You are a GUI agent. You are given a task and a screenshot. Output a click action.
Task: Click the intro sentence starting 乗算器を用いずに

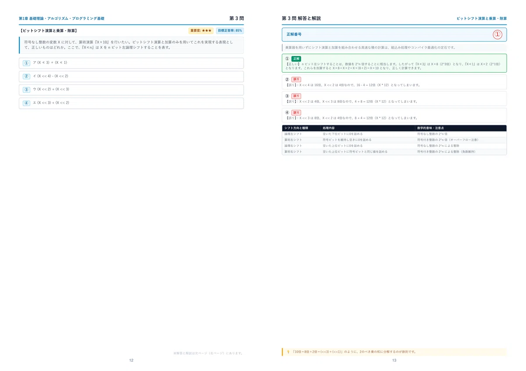pyautogui.click(x=370, y=47)
